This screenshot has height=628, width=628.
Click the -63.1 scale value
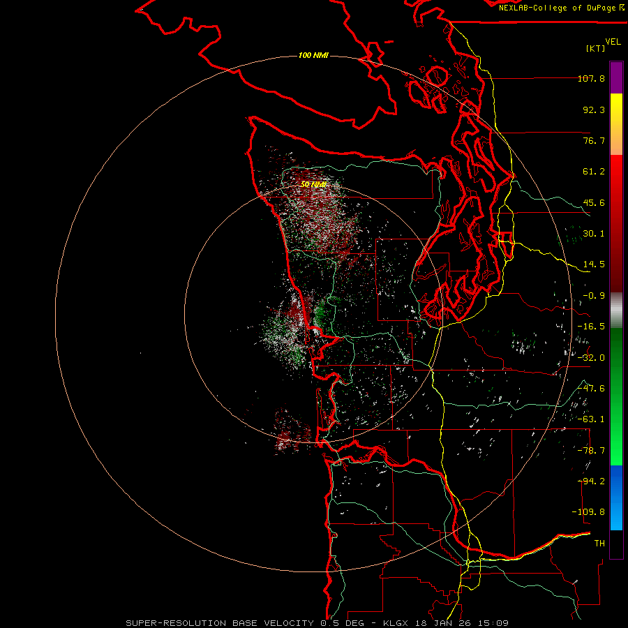[591, 419]
